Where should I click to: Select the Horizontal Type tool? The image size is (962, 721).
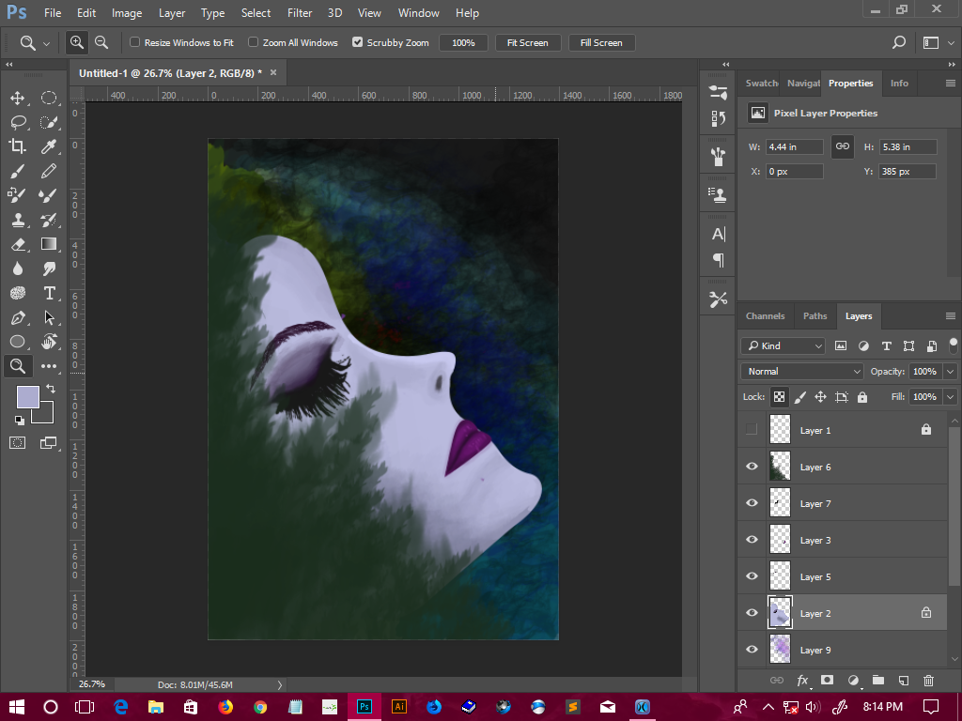point(49,293)
